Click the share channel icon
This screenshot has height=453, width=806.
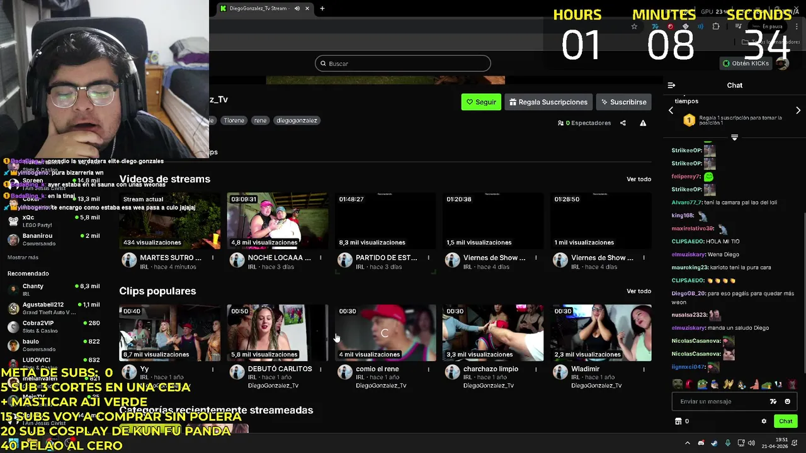[x=623, y=123]
